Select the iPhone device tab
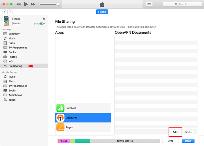 [x=102, y=12]
